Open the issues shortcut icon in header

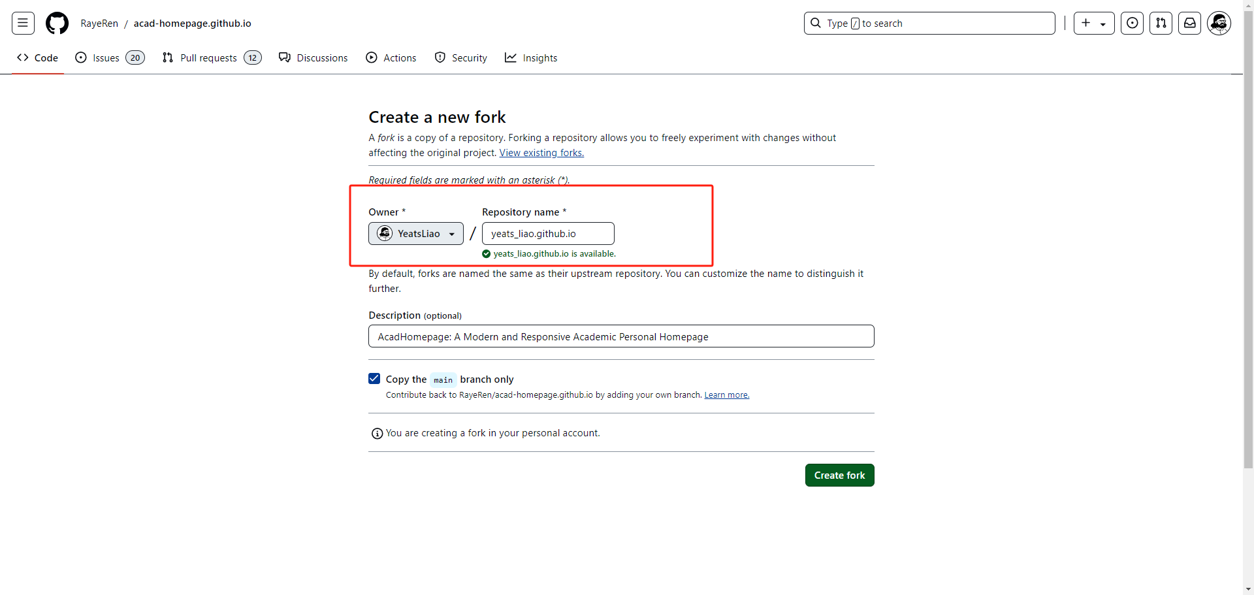[1132, 24]
